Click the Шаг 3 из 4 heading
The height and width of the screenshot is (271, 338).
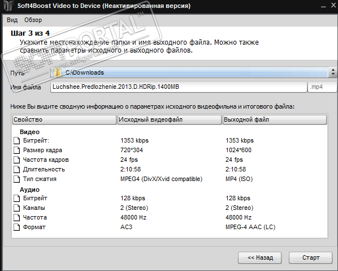(x=30, y=33)
